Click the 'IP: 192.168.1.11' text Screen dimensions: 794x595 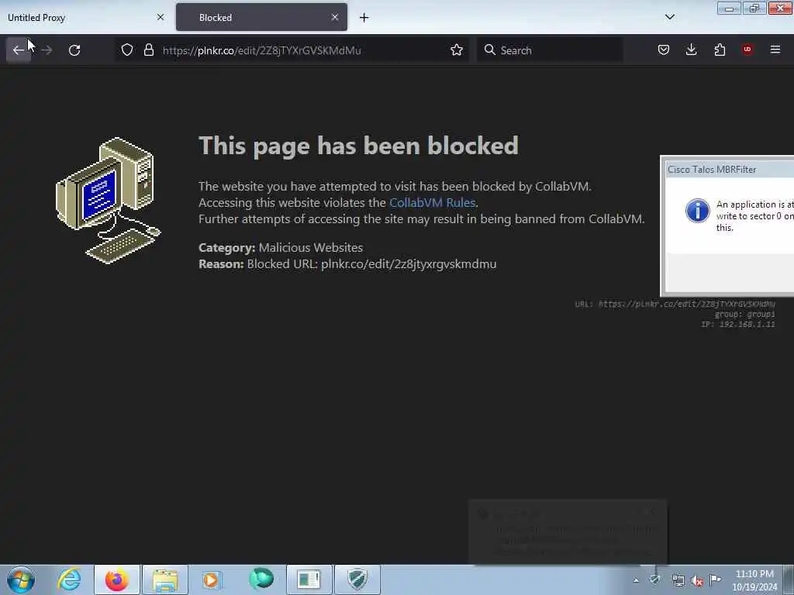[738, 325]
